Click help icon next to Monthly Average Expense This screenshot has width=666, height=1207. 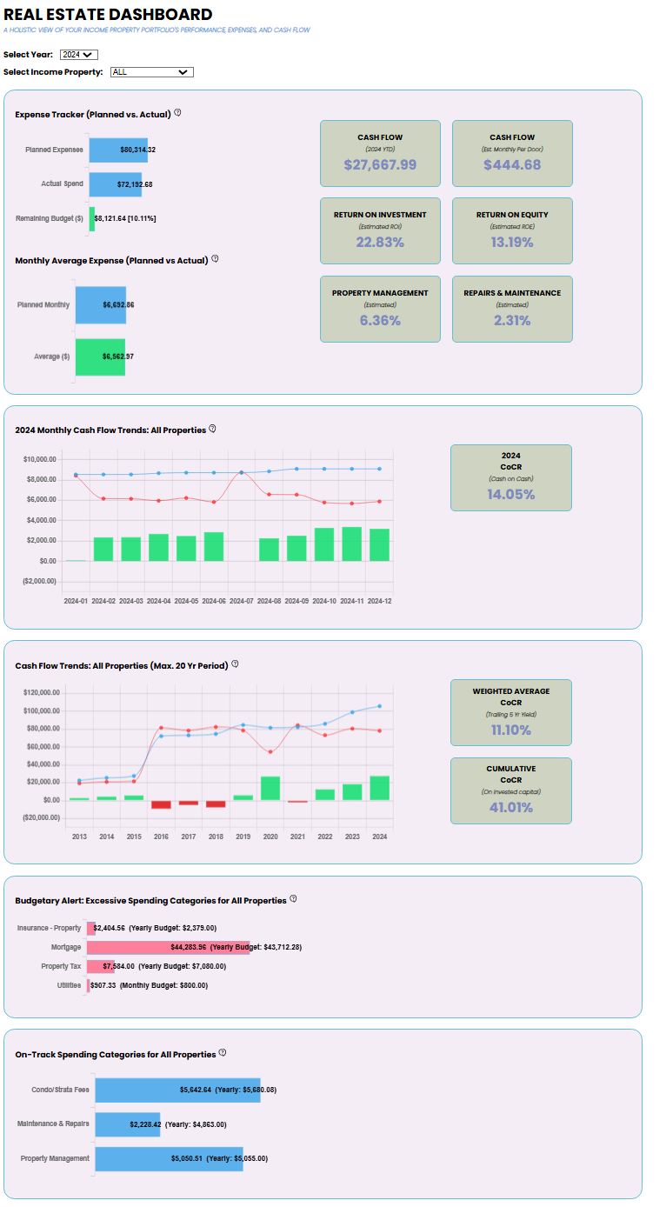pos(215,258)
